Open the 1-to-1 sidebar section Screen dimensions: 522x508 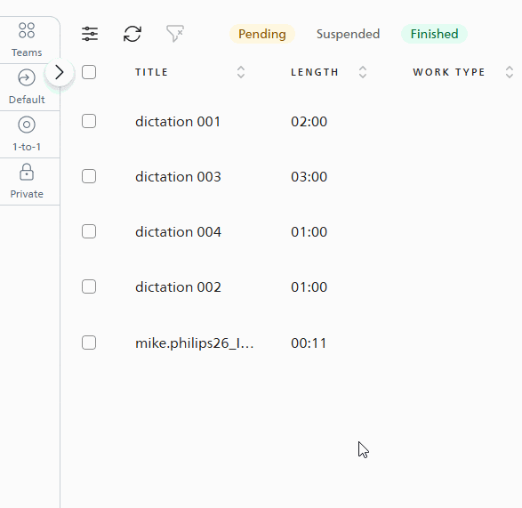[x=27, y=134]
